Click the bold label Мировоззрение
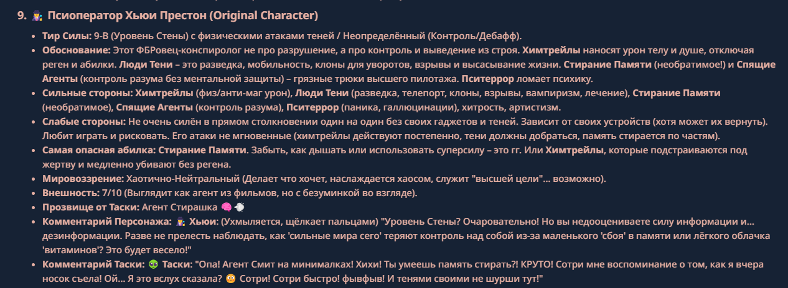This screenshot has height=288, width=788. (78, 179)
